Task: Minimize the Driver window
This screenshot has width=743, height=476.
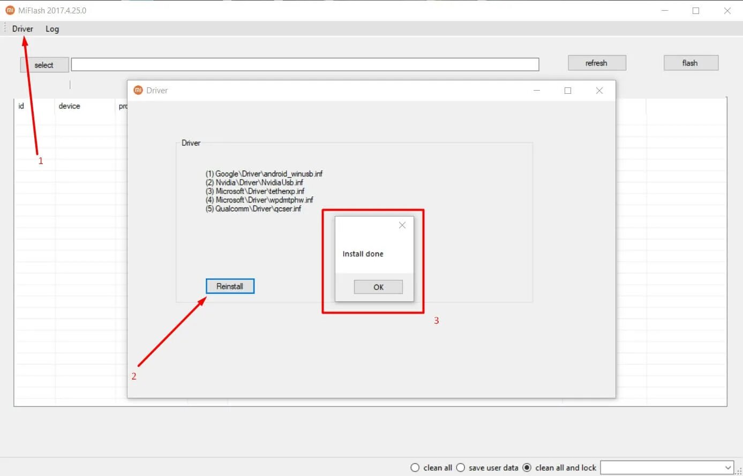Action: pyautogui.click(x=537, y=91)
